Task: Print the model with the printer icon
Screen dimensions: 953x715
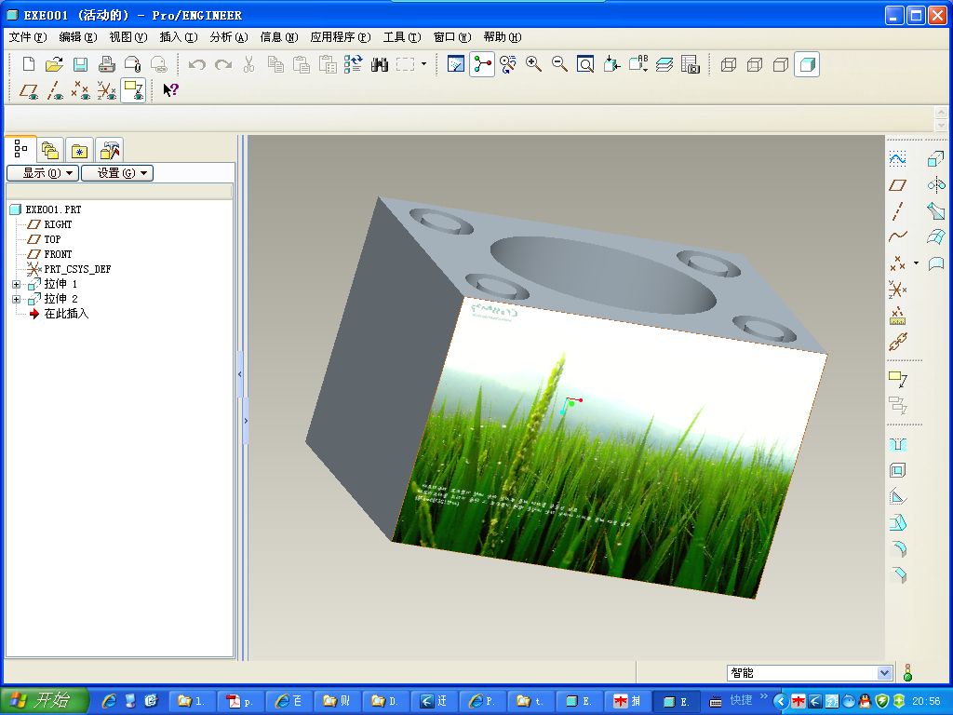Action: tap(106, 64)
